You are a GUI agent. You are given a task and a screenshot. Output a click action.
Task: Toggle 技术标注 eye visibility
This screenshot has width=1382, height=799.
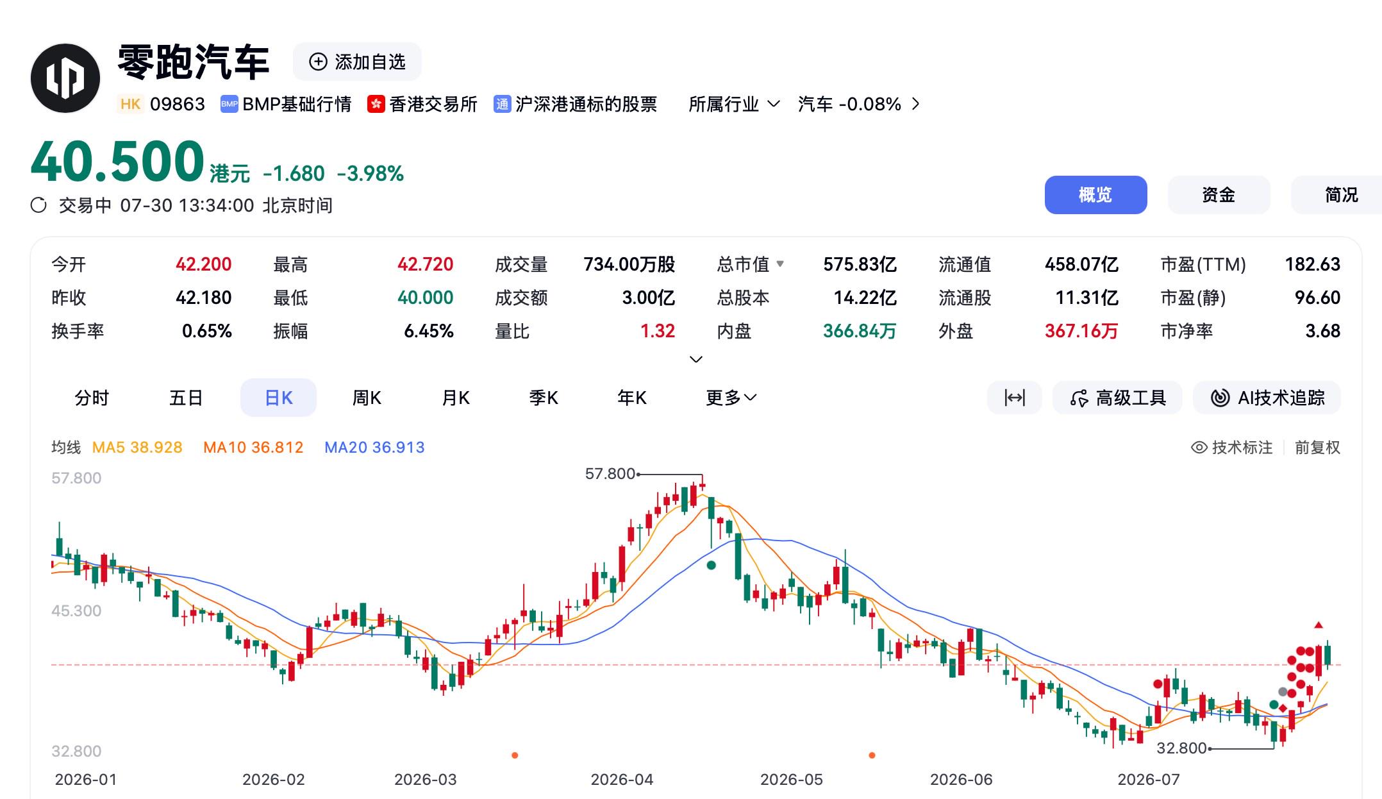pos(1199,448)
